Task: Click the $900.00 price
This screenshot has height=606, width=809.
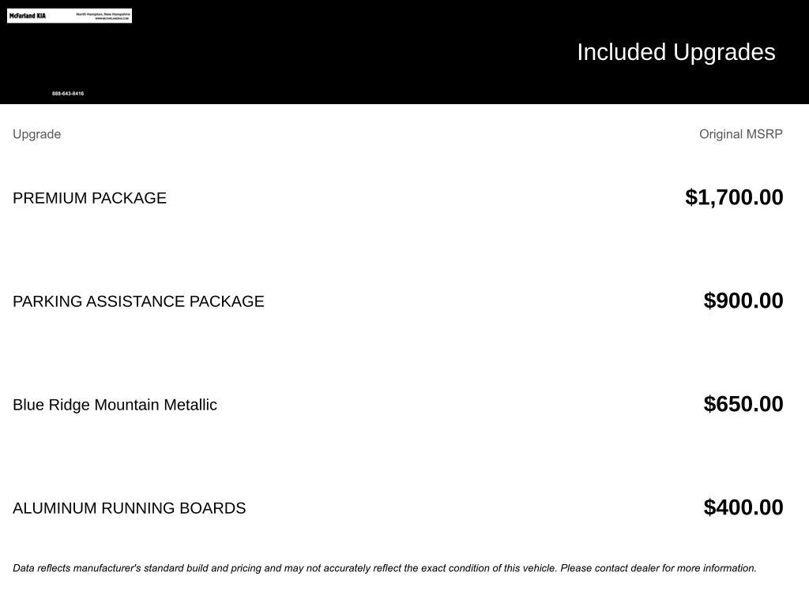Action: [743, 301]
